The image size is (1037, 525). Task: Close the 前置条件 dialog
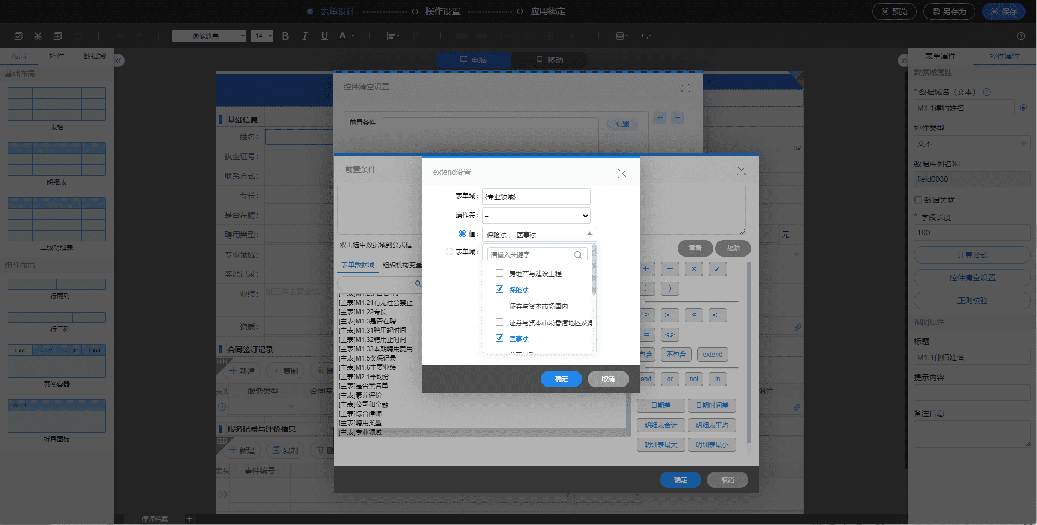741,171
